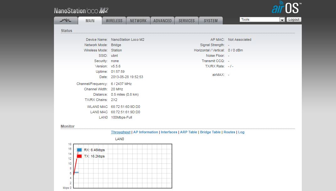Viewport: 336px width, 191px height.
Task: Open the Tools dropdown arrow
Action: point(282,20)
